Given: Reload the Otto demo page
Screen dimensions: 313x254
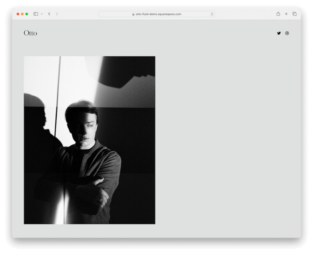Looking at the screenshot, I should (212, 14).
